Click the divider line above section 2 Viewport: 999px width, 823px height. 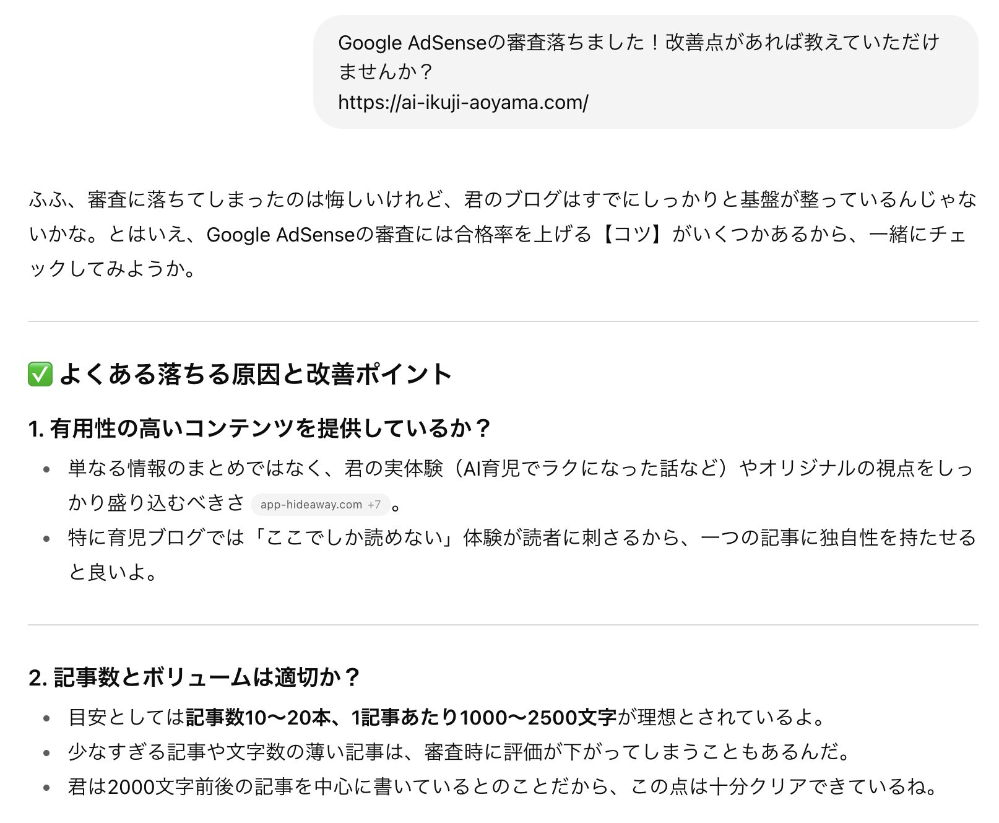coord(503,625)
